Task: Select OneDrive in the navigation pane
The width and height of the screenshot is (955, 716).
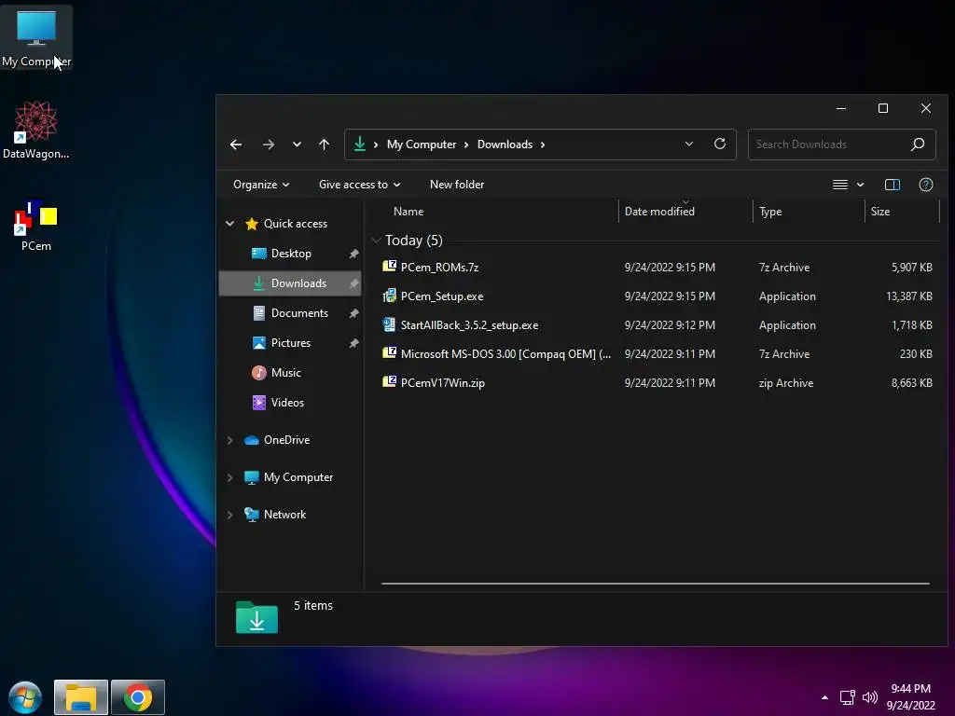Action: (286, 440)
